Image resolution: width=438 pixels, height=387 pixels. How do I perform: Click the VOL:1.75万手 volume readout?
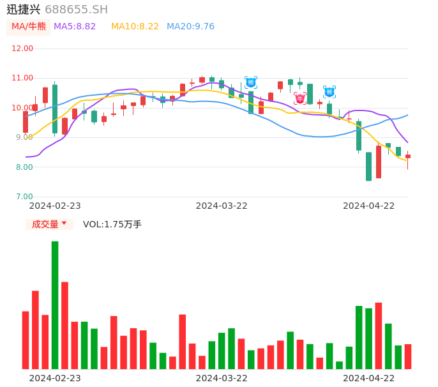point(112,224)
